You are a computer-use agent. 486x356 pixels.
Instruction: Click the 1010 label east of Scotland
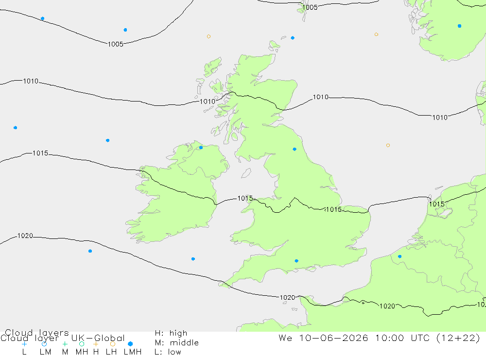click(320, 97)
